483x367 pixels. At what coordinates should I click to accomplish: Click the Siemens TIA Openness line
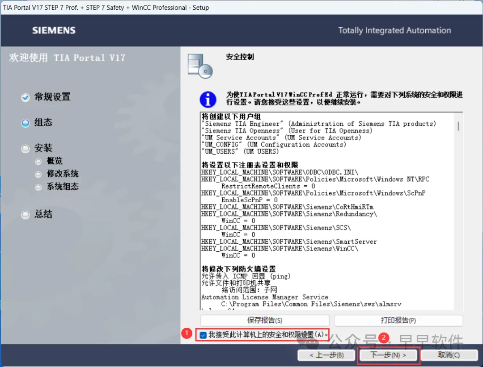point(287,131)
